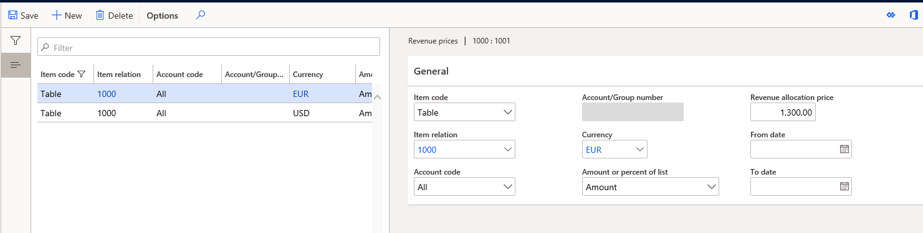Toggle the list view lines icon
The width and height of the screenshot is (923, 233).
pyautogui.click(x=16, y=65)
